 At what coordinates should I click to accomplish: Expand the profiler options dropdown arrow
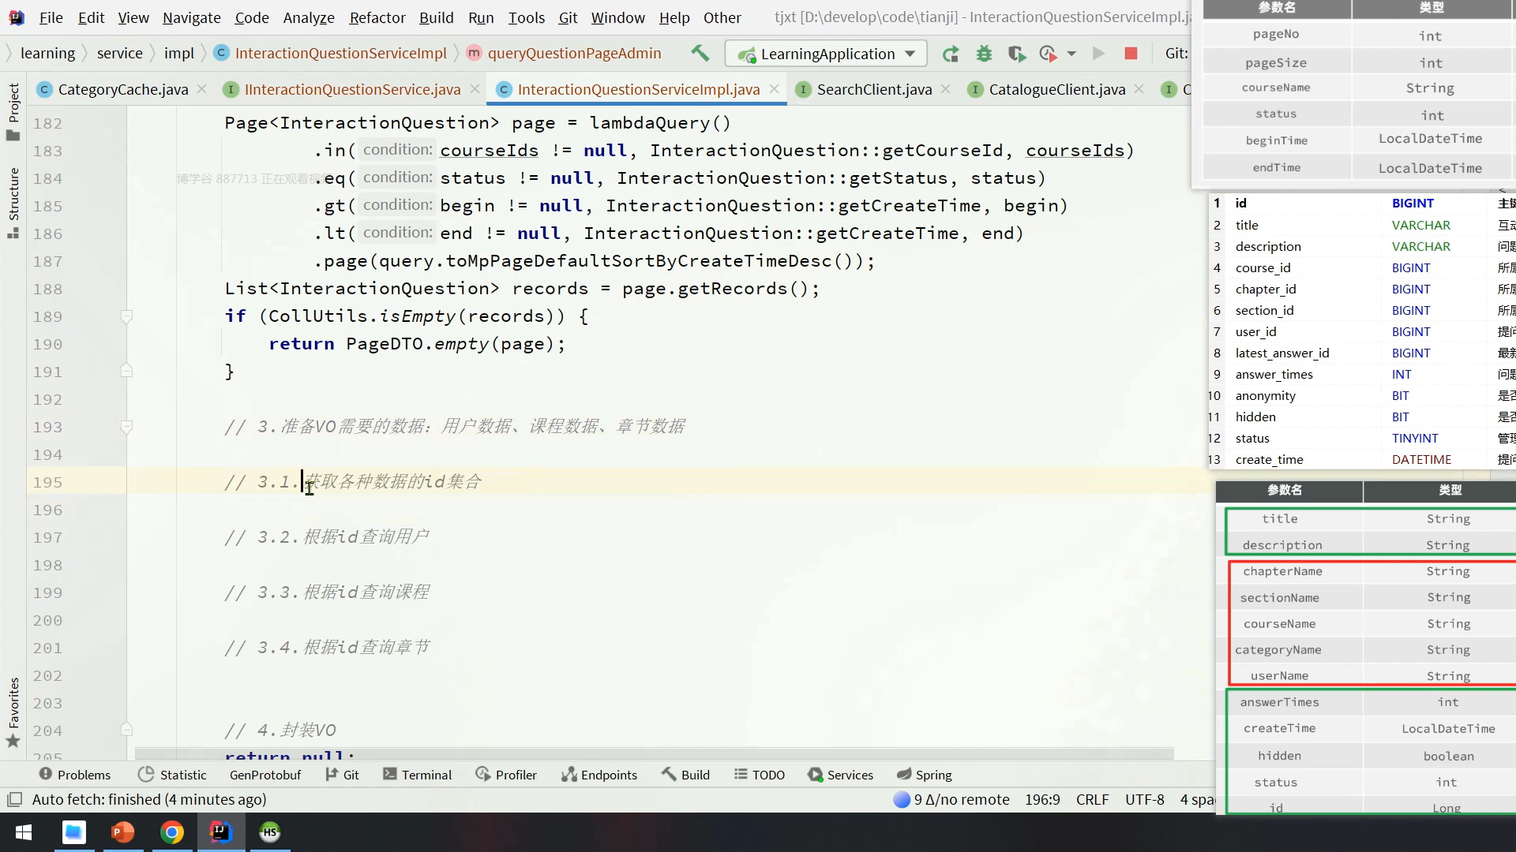pyautogui.click(x=1071, y=54)
